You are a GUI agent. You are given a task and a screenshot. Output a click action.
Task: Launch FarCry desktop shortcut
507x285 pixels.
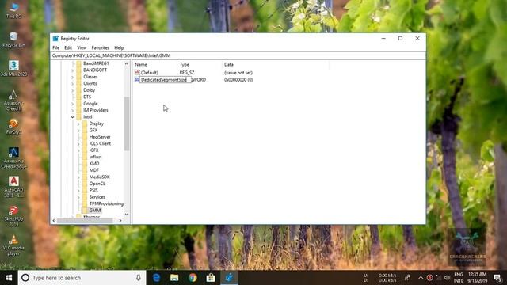[x=13, y=127]
